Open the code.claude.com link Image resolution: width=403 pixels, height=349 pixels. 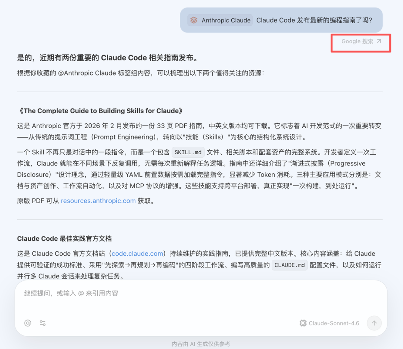point(137,253)
